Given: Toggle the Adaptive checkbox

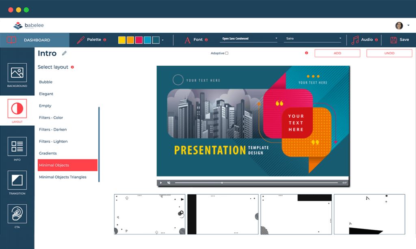Looking at the screenshot, I should tap(227, 53).
